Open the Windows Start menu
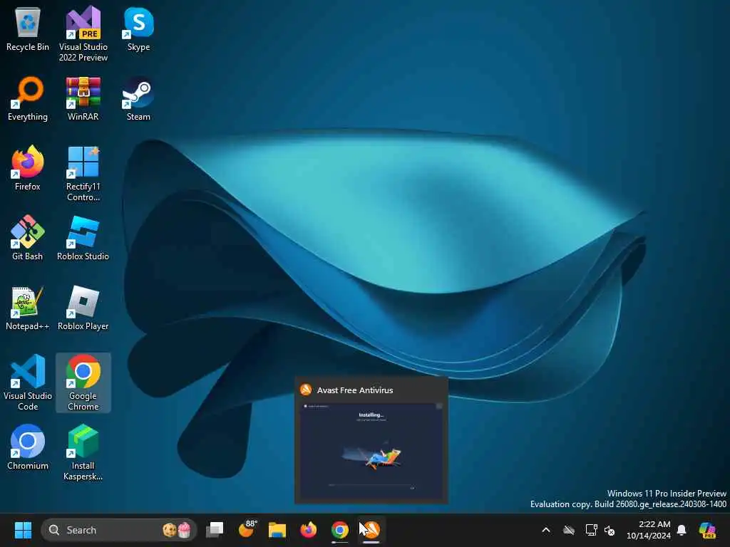The width and height of the screenshot is (730, 547). click(x=23, y=530)
